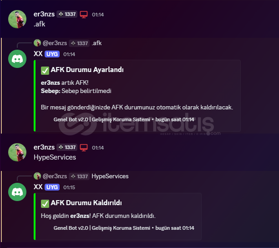
Task: Click the 1337 tag in HypeServices reply preview
Action: (79, 176)
